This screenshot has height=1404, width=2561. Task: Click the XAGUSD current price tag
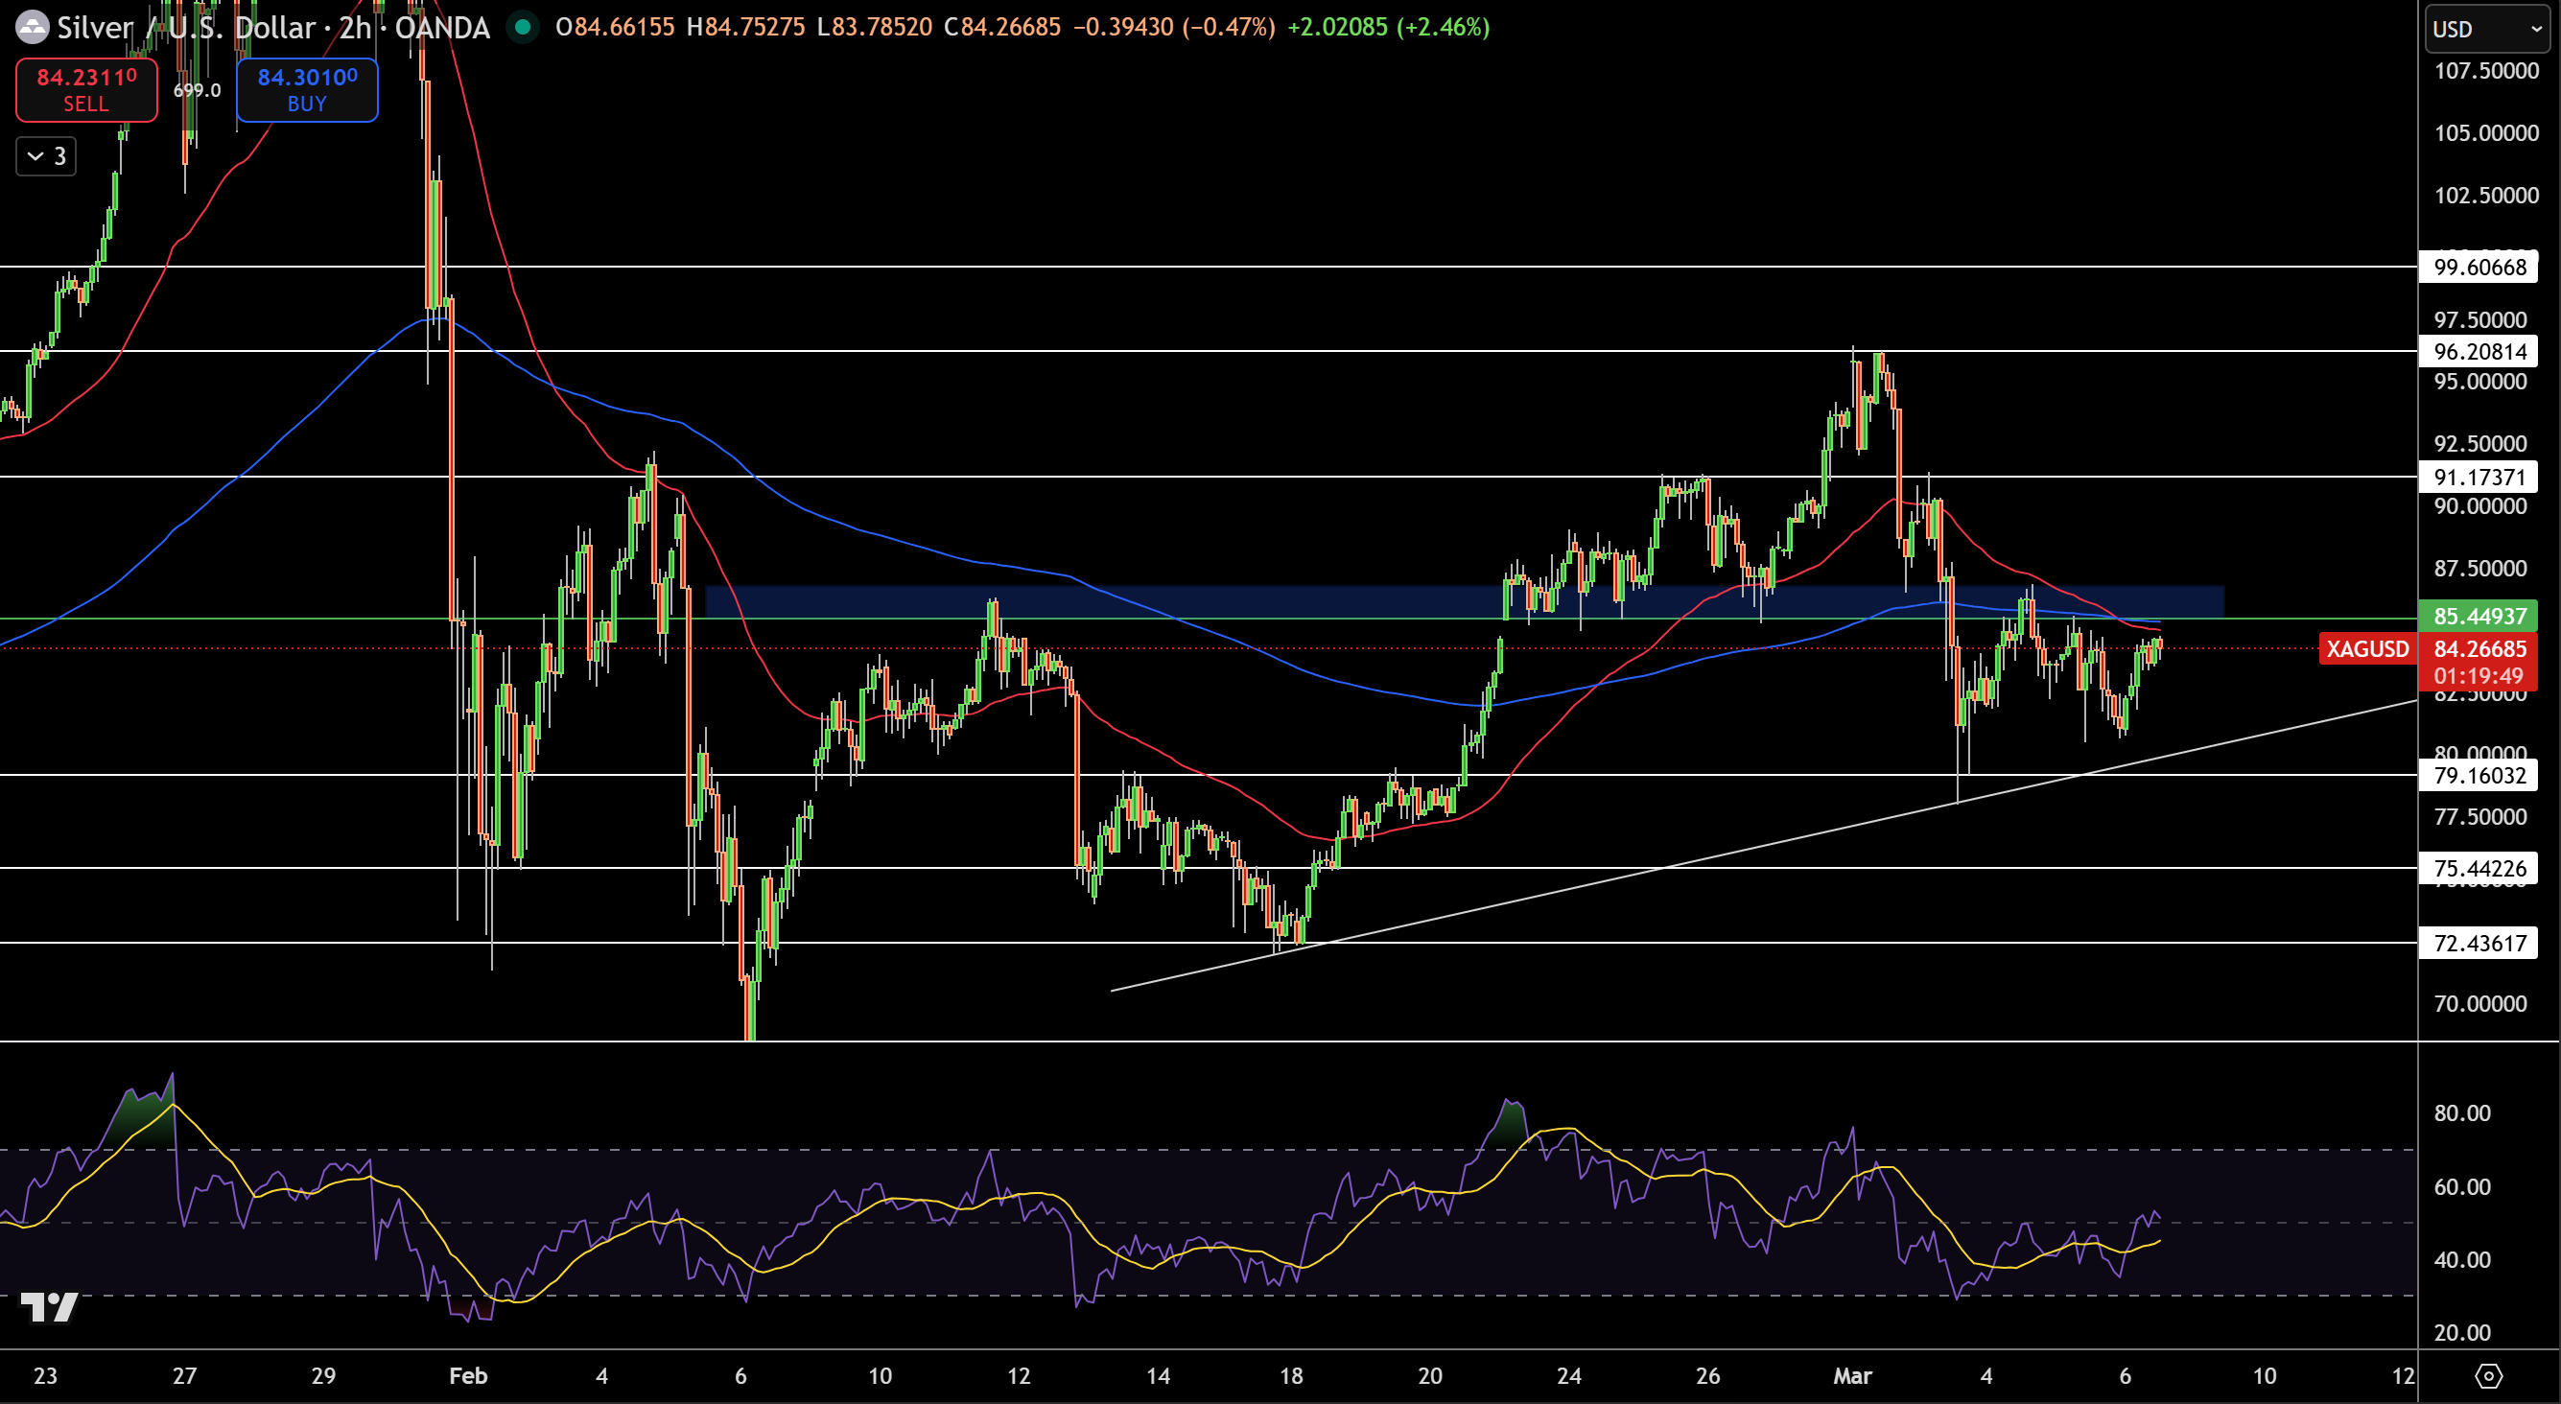point(2367,648)
